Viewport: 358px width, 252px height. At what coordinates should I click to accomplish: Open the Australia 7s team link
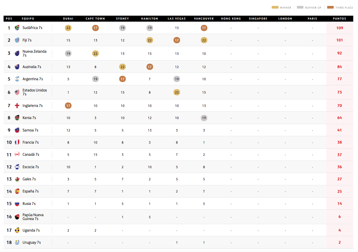[32, 67]
